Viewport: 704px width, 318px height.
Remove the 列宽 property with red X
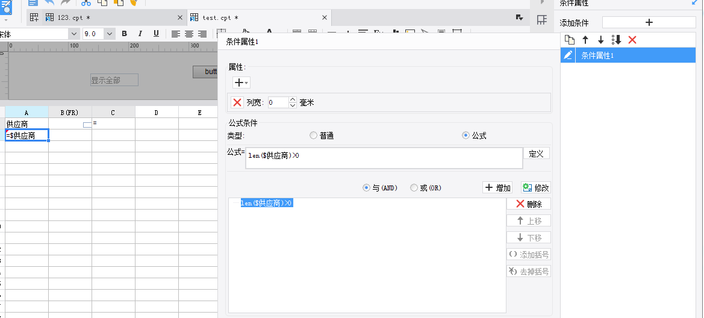(237, 102)
